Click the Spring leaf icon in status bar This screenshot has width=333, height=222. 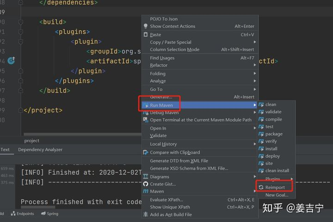click(x=43, y=214)
